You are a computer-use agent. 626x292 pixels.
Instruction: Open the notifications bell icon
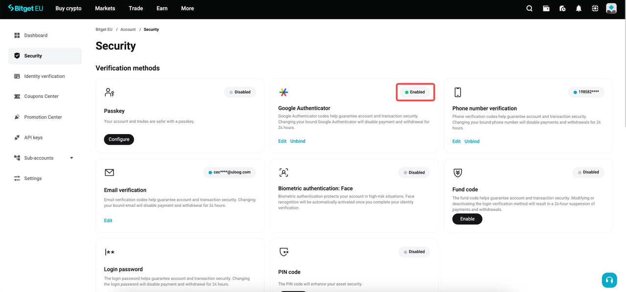579,8
